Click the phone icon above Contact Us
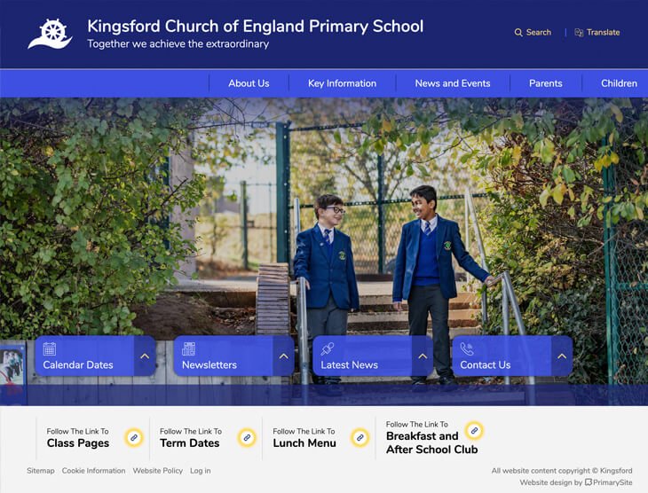Viewport: 648px width, 493px height. pyautogui.click(x=467, y=348)
